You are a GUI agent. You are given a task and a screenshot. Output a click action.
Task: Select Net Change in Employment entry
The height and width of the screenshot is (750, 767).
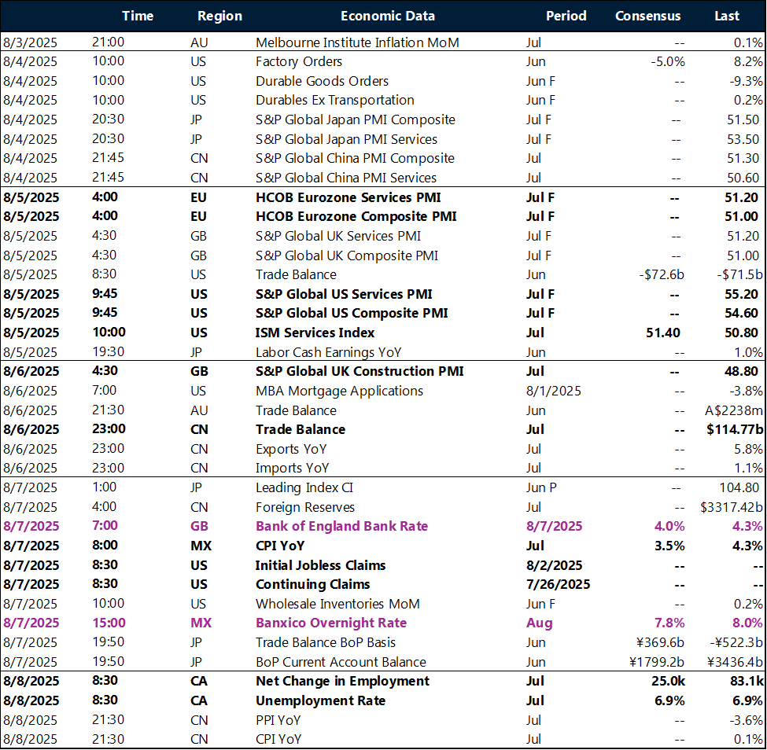coord(342,681)
